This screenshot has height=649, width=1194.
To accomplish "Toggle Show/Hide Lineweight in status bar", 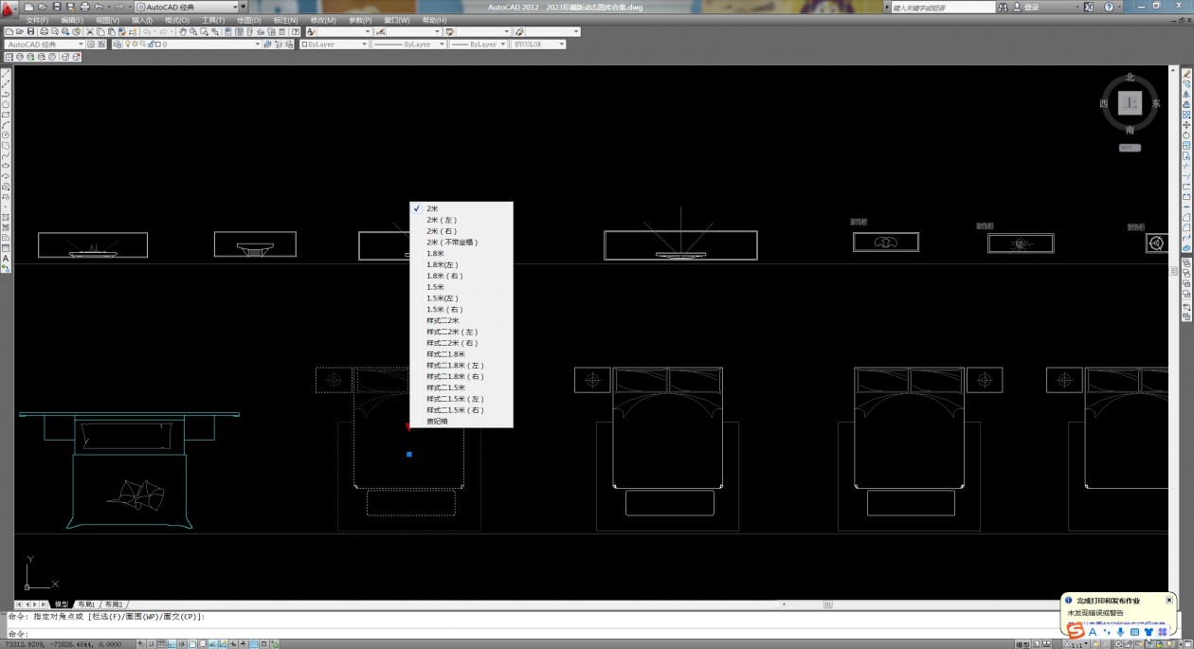I will coord(243,644).
